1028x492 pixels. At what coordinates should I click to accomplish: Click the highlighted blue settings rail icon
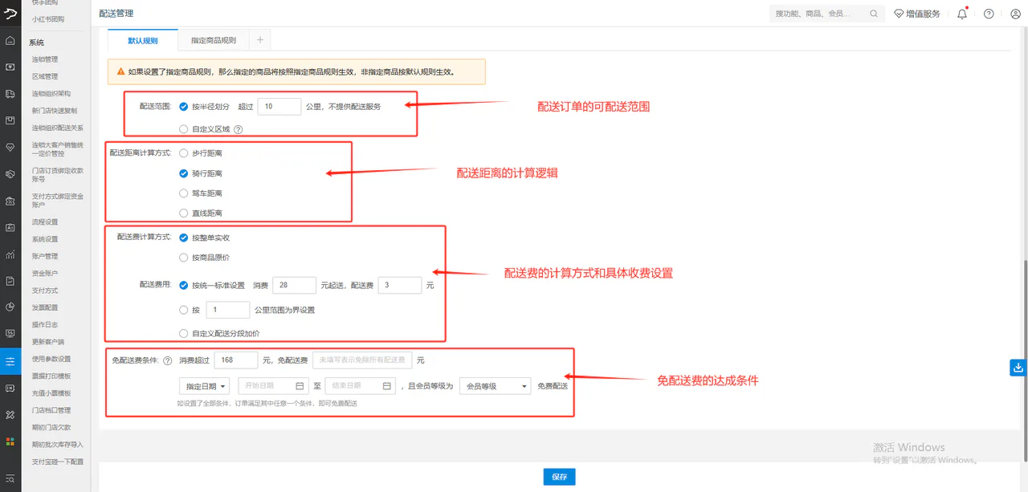point(10,361)
